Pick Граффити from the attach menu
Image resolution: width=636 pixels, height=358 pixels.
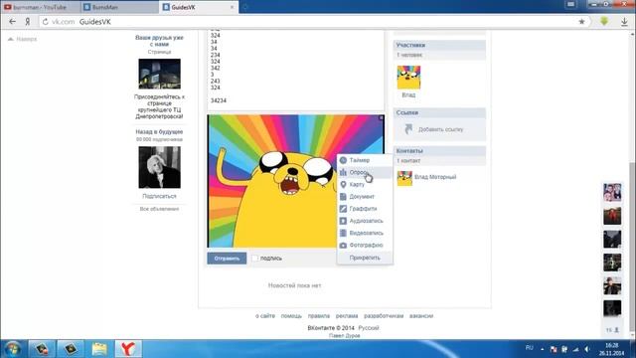tap(365, 209)
